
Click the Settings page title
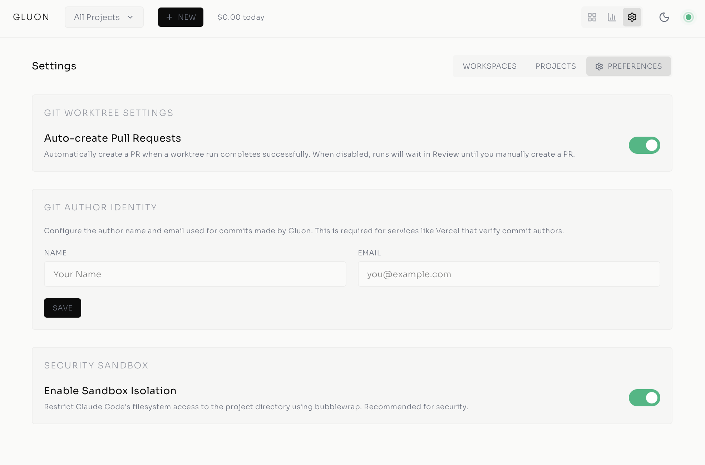pos(54,66)
